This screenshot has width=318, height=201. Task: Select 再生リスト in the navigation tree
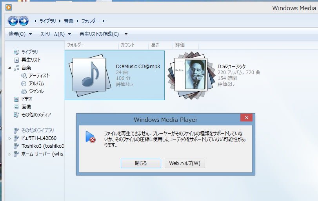click(x=31, y=60)
